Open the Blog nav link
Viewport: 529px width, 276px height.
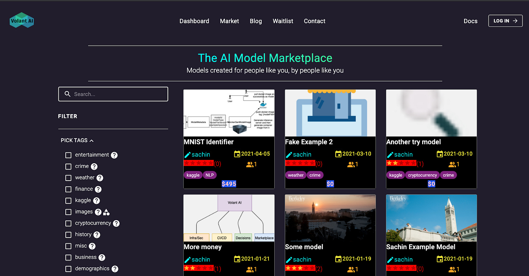(256, 21)
